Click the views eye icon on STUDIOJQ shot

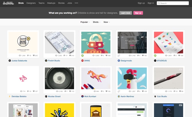point(165,56)
